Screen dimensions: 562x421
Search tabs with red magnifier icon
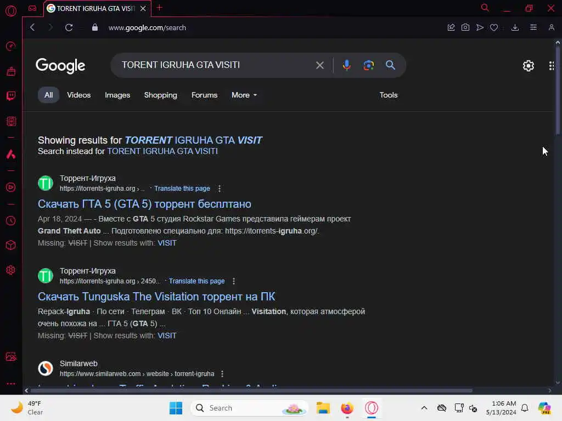tap(485, 8)
